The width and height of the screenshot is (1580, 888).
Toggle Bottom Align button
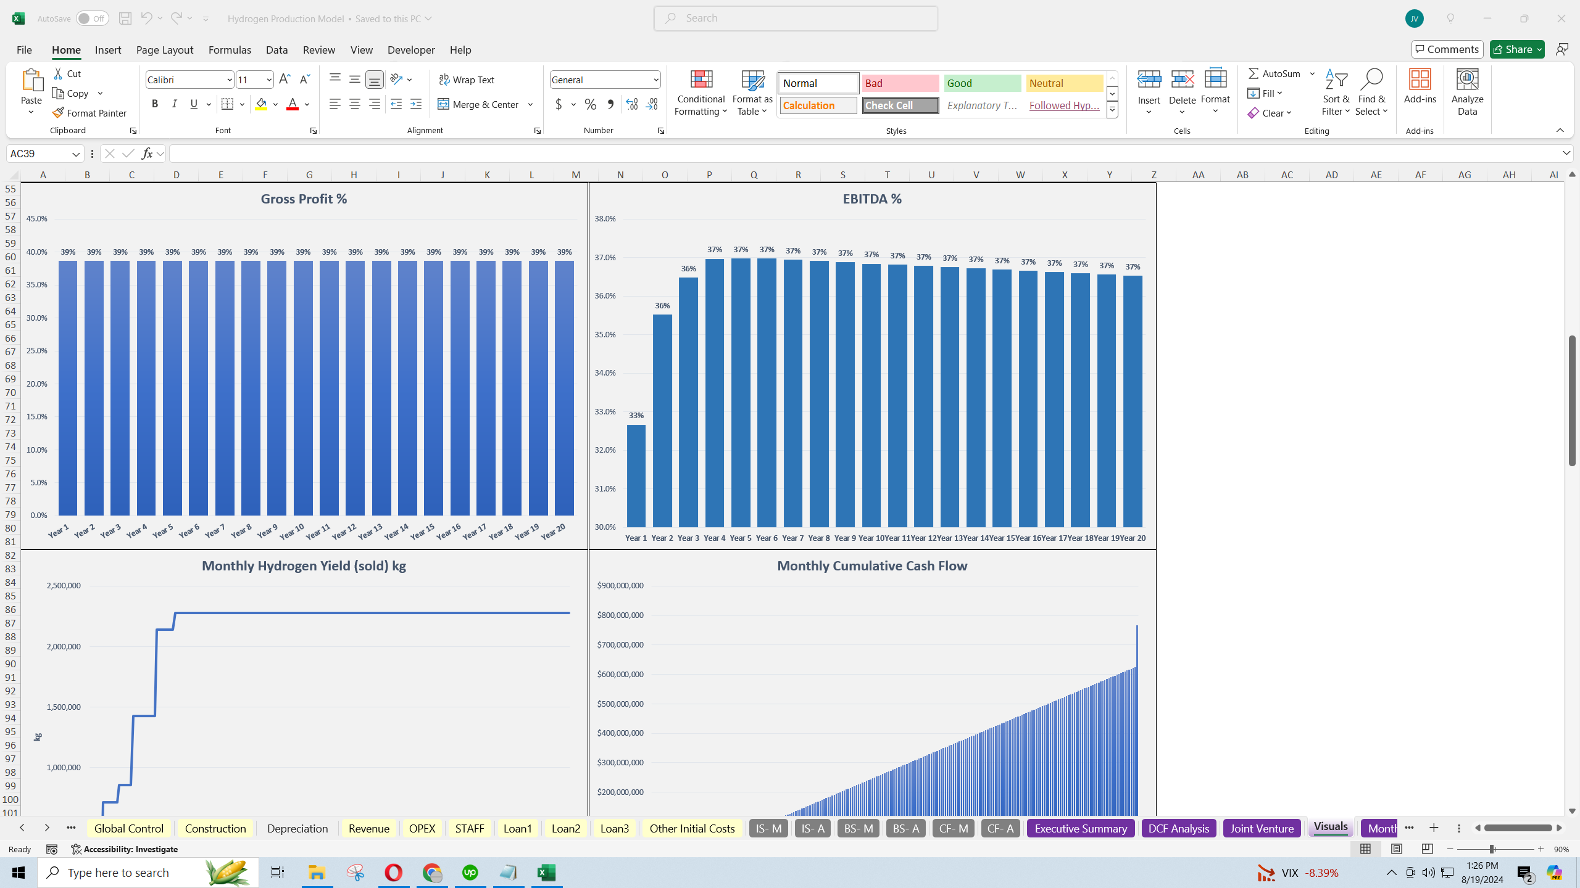click(375, 79)
